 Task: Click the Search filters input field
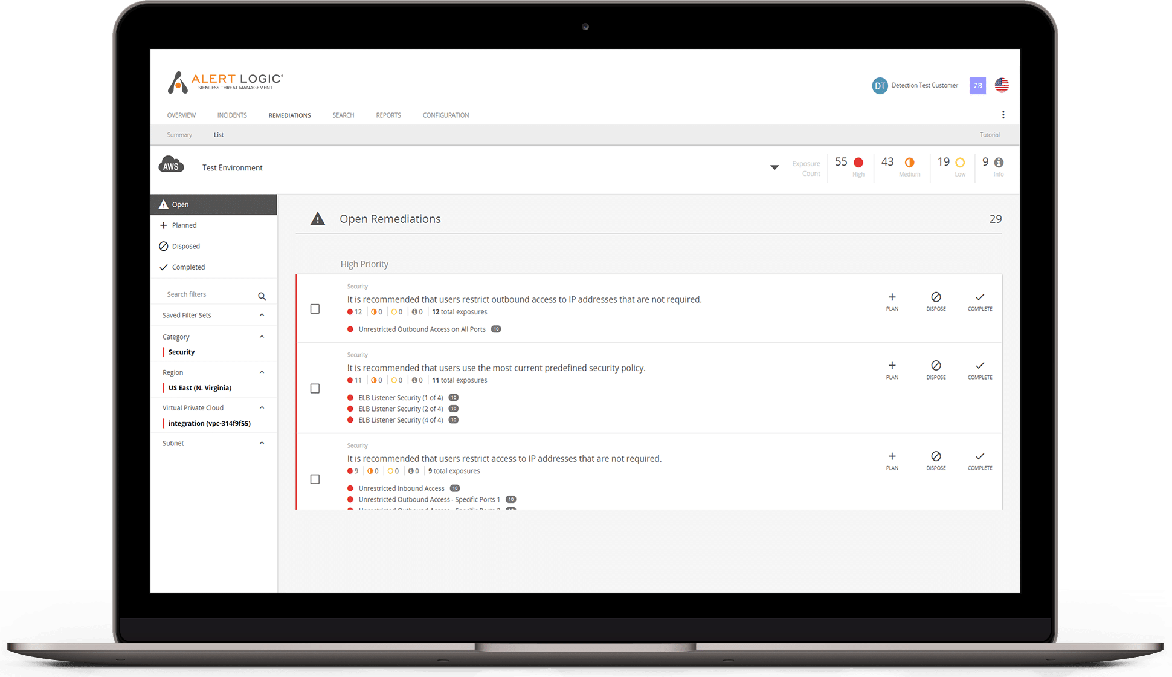pyautogui.click(x=208, y=293)
